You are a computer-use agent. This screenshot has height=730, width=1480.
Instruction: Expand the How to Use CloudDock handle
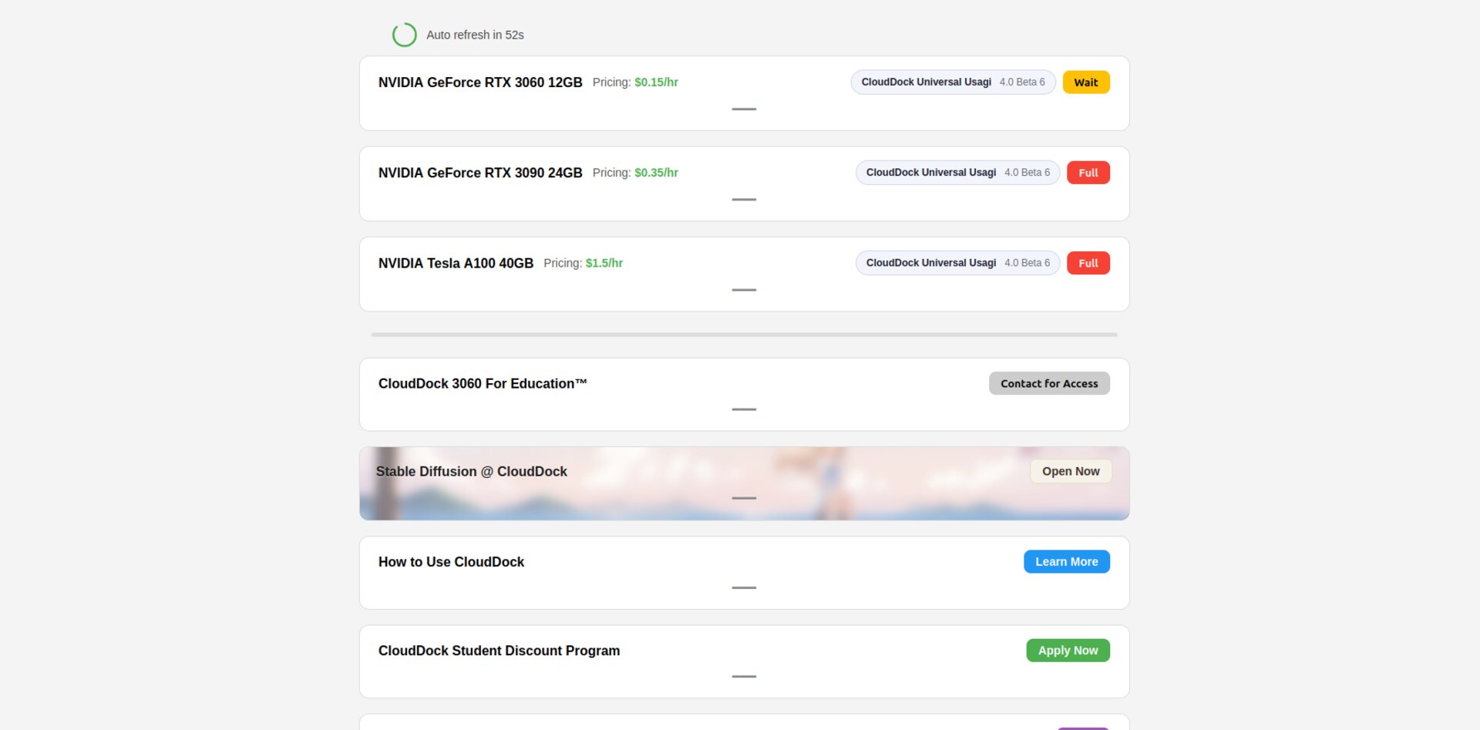[744, 587]
